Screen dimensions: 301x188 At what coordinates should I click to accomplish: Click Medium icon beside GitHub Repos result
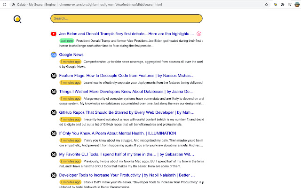tap(54, 112)
